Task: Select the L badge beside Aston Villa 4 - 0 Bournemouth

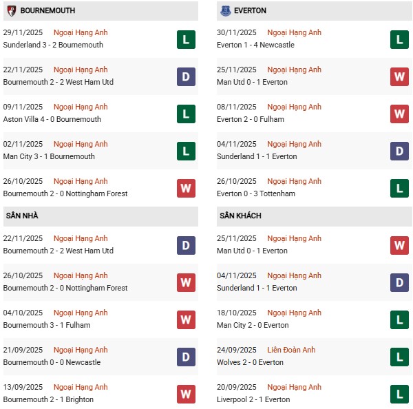Action: [186, 114]
